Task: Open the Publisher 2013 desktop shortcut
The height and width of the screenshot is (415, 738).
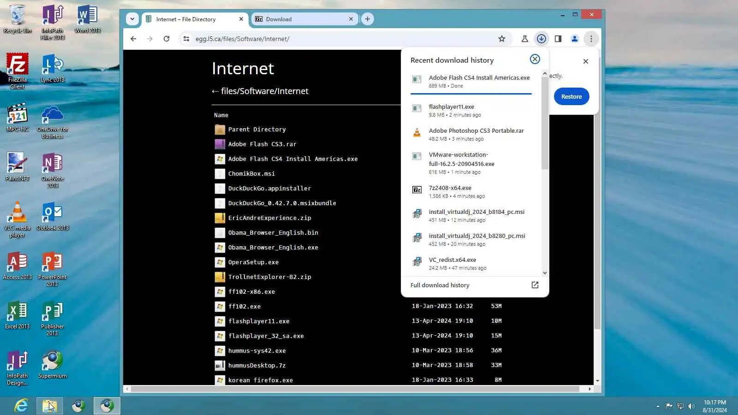Action: (53, 318)
